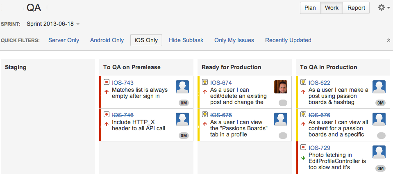This screenshot has height=177, width=393.
Task: Enable the Server Only quick filter
Action: pos(64,40)
